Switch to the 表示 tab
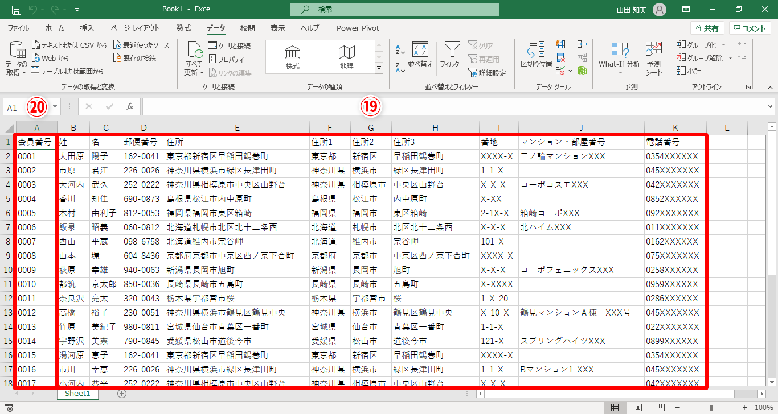778x414 pixels. pyautogui.click(x=277, y=28)
